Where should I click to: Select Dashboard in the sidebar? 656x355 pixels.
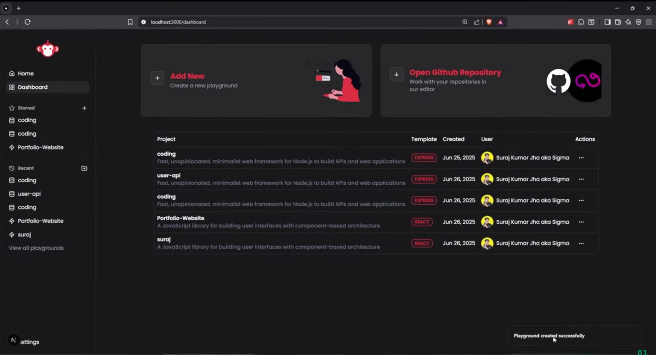click(x=48, y=87)
